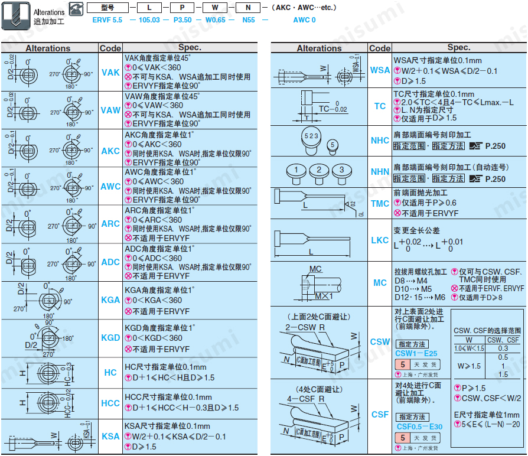
Task: Click the P field in the order format
Action: click(182, 8)
